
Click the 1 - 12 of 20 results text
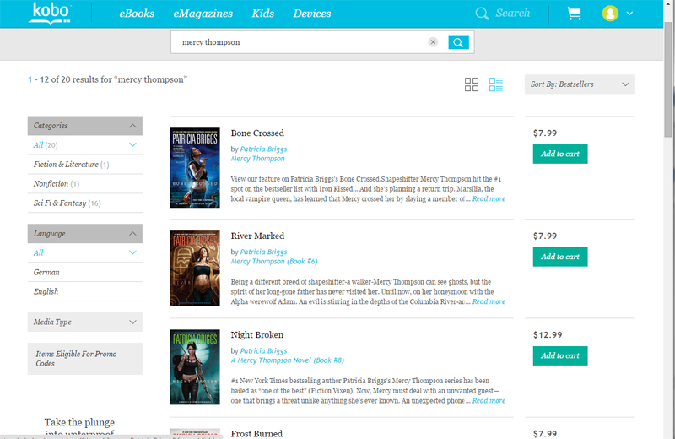108,79
